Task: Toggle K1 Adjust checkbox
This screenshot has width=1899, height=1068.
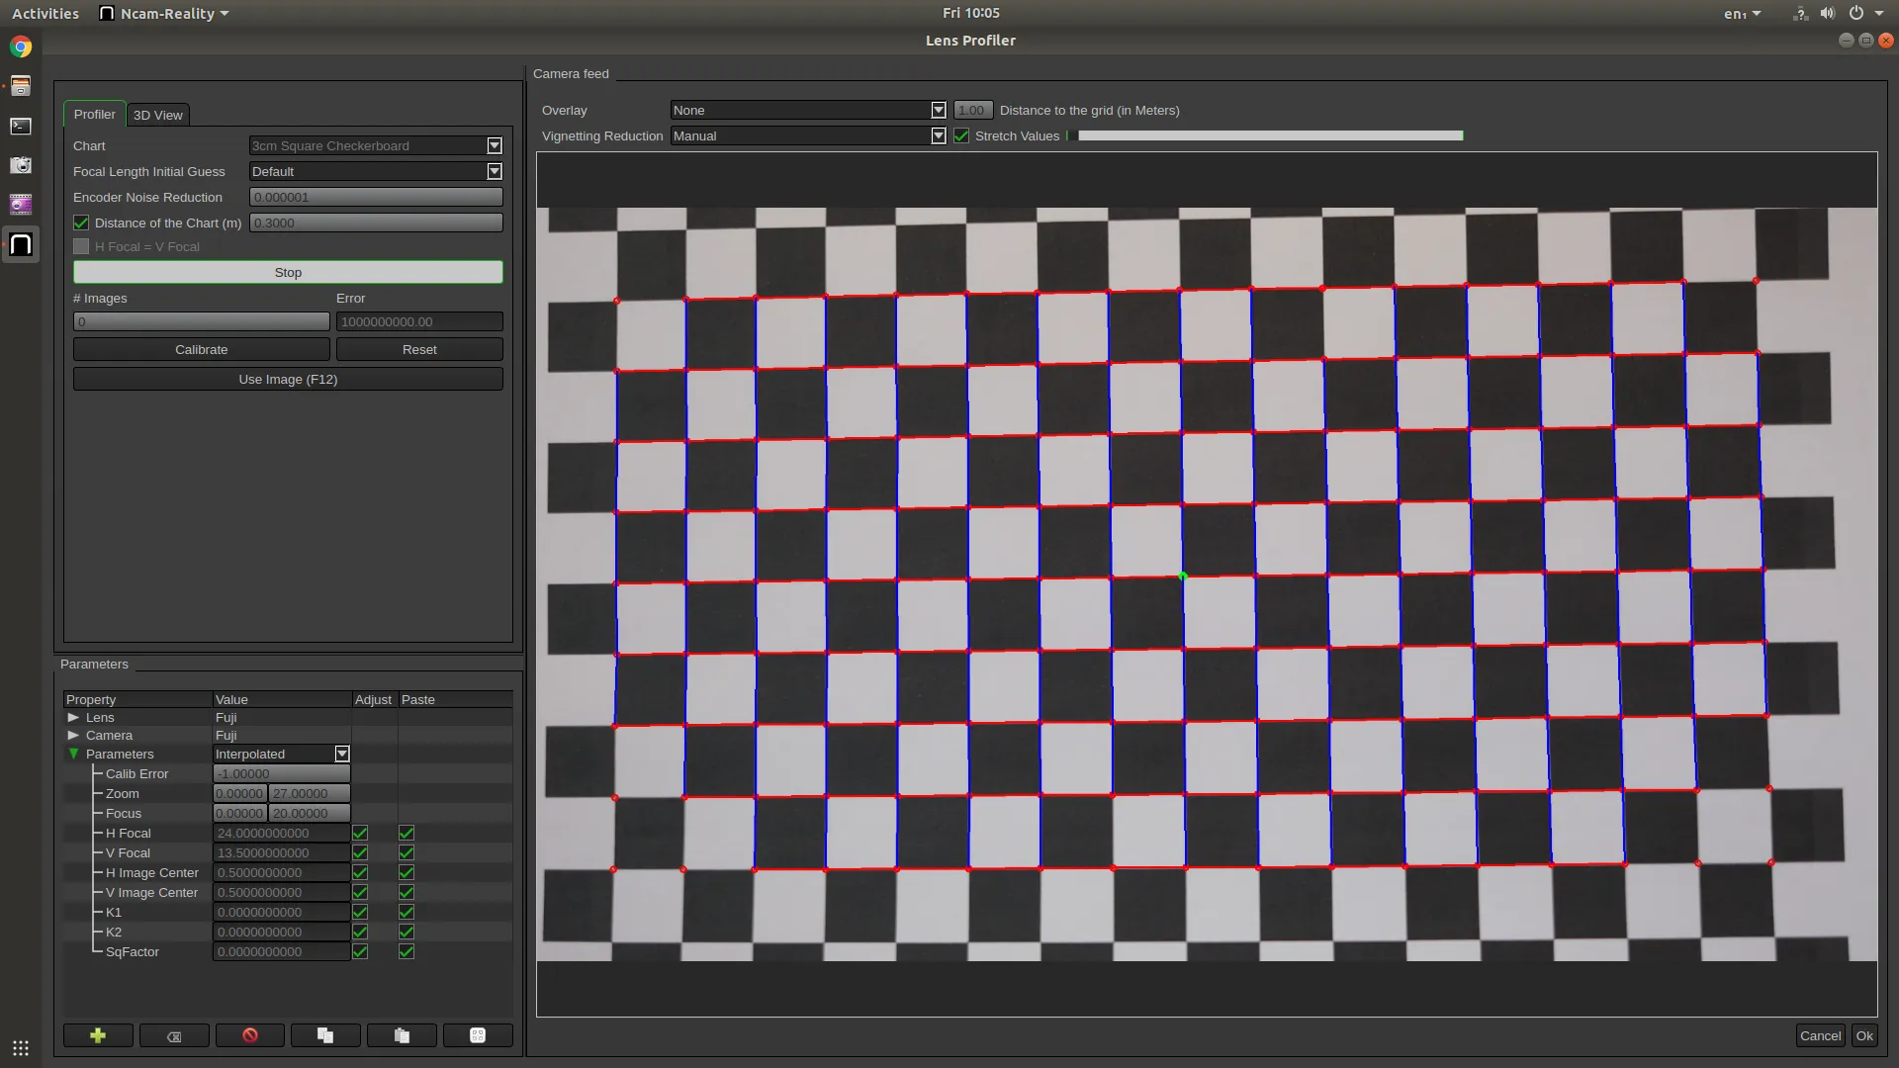Action: (x=360, y=912)
